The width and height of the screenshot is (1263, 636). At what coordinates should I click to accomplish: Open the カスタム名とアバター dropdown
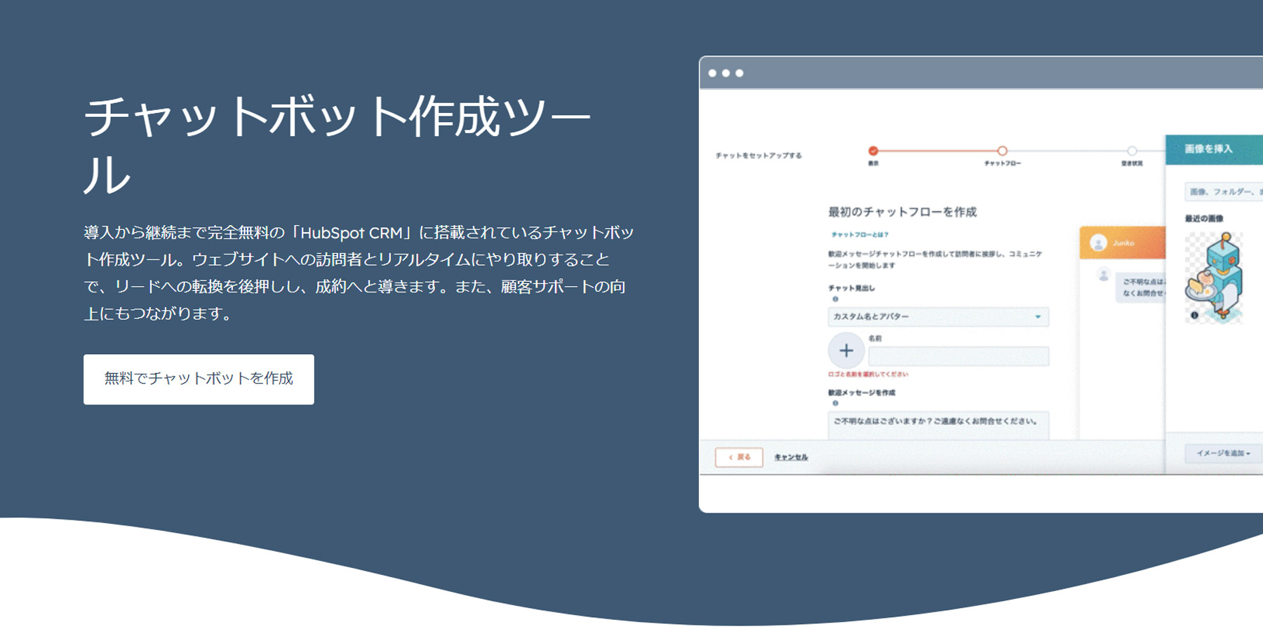click(x=938, y=317)
